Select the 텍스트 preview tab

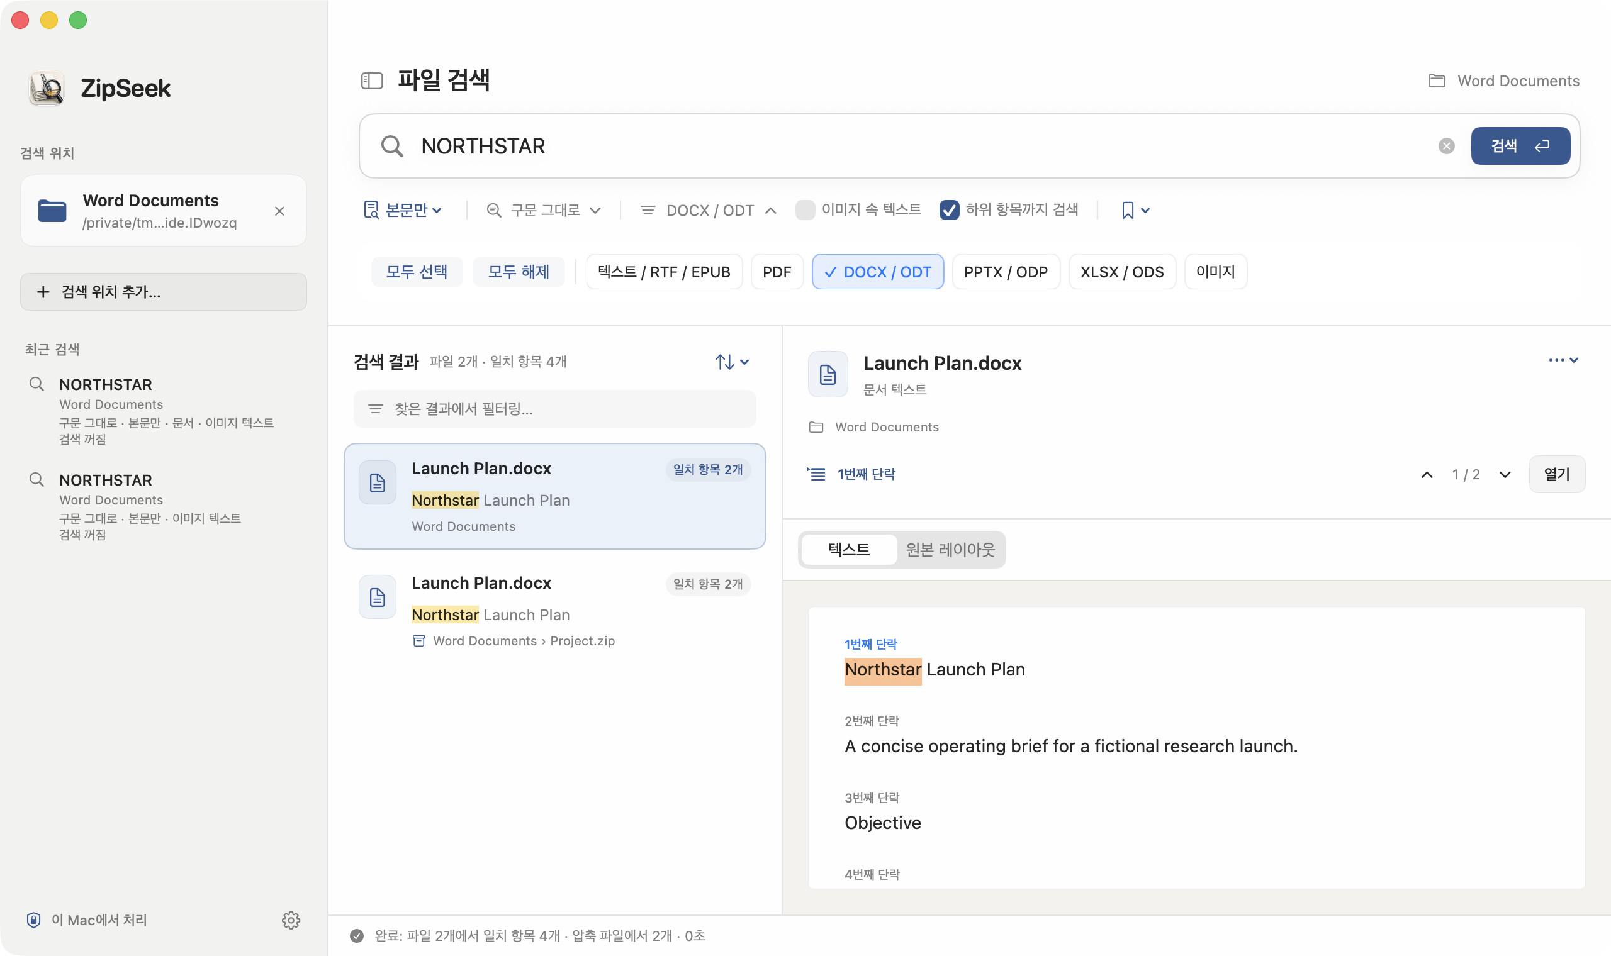pos(849,550)
